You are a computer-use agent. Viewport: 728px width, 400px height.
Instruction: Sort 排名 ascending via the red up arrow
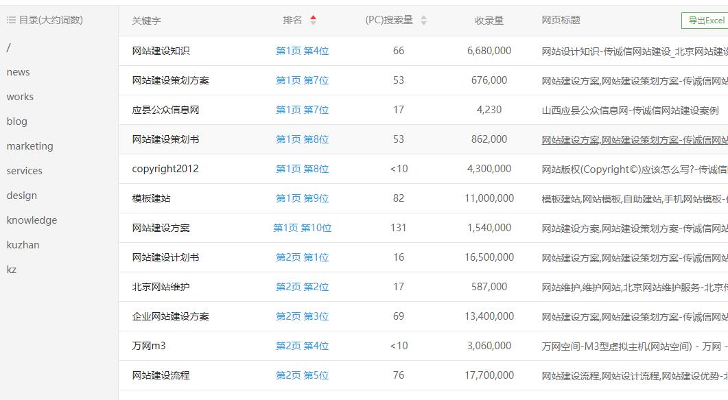[313, 16]
